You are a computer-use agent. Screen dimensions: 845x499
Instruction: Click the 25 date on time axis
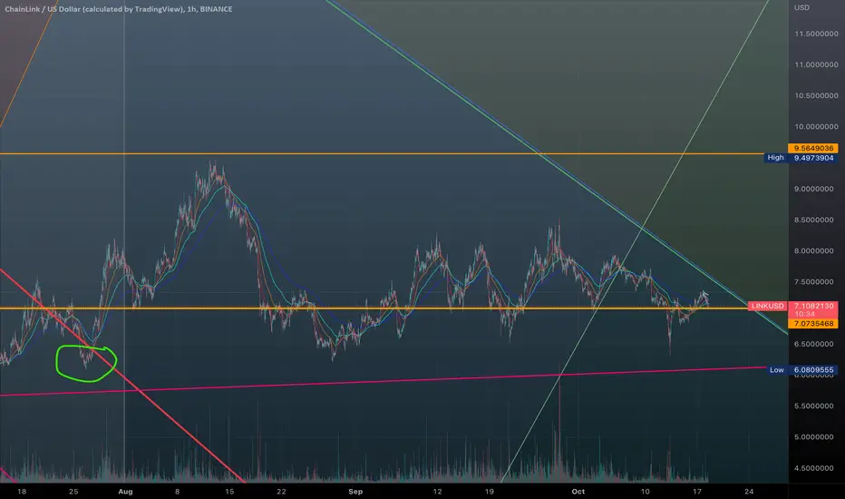pyautogui.click(x=73, y=492)
